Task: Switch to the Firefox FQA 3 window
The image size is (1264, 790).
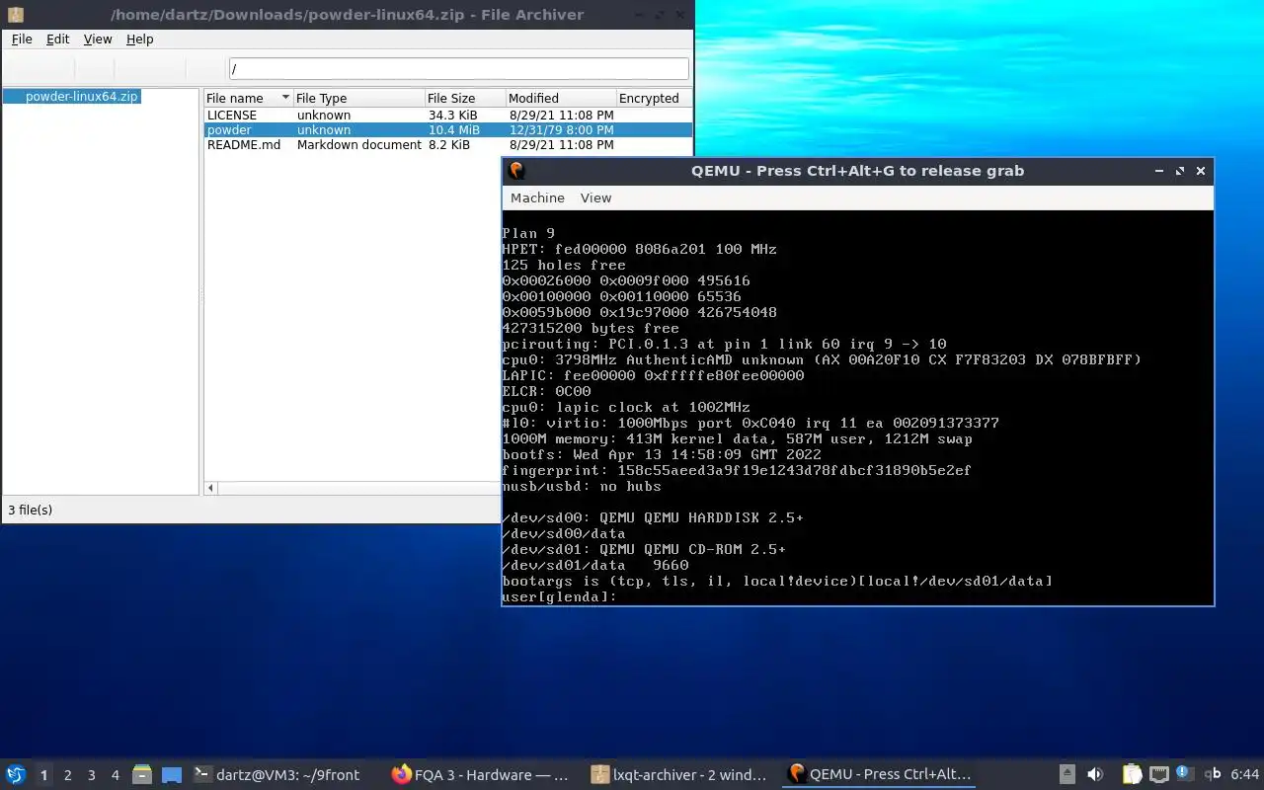Action: pos(481,775)
